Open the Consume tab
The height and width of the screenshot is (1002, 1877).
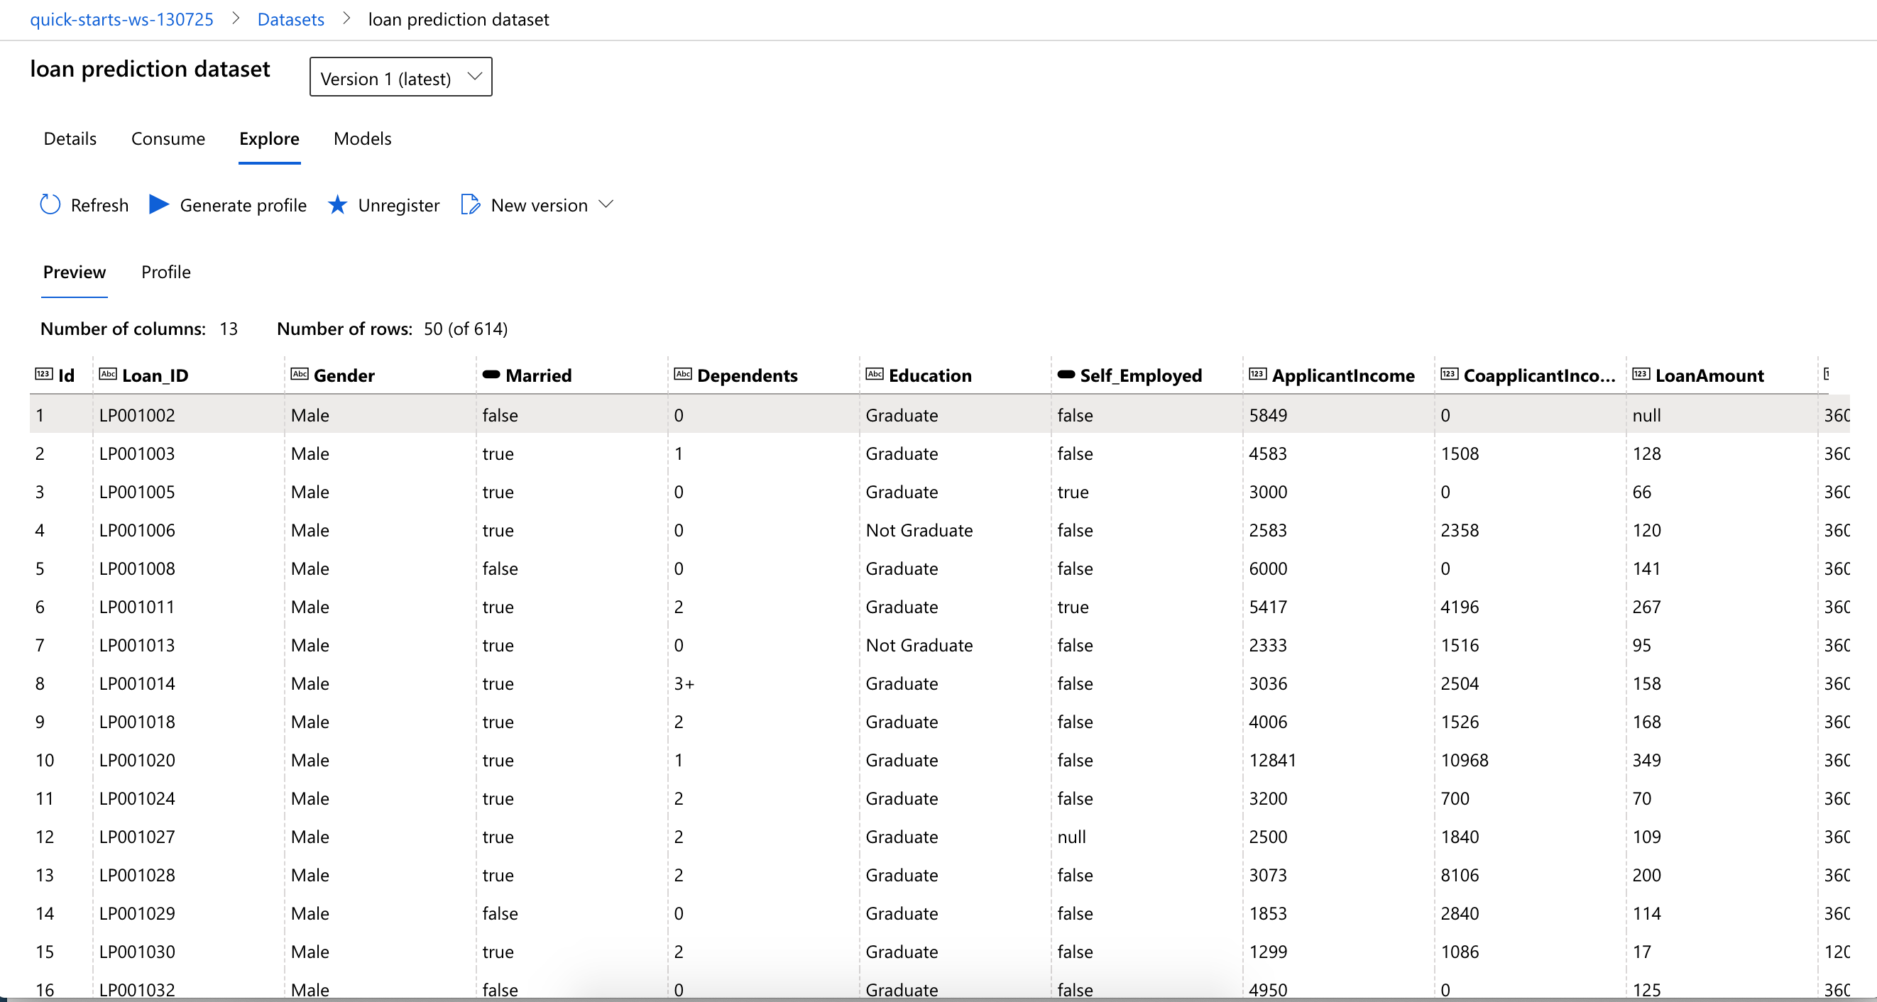168,138
